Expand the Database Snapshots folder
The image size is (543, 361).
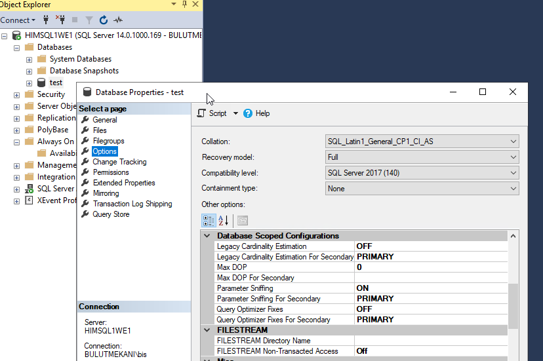tap(29, 71)
